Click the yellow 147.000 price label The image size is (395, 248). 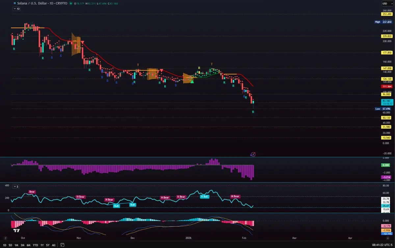[x=386, y=68]
